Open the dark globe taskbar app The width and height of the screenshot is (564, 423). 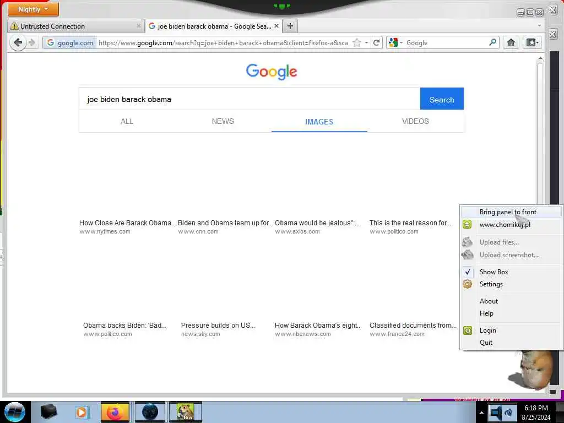(150, 412)
